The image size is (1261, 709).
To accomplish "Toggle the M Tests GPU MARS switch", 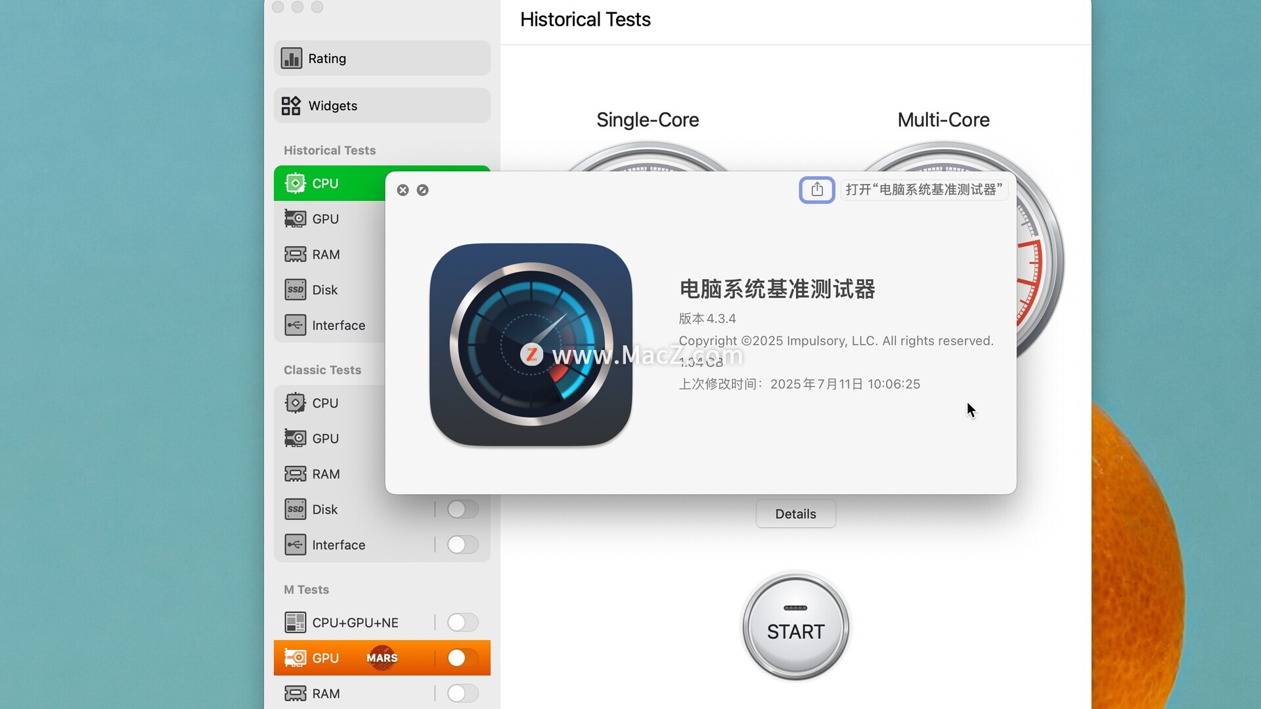I will pyautogui.click(x=462, y=658).
